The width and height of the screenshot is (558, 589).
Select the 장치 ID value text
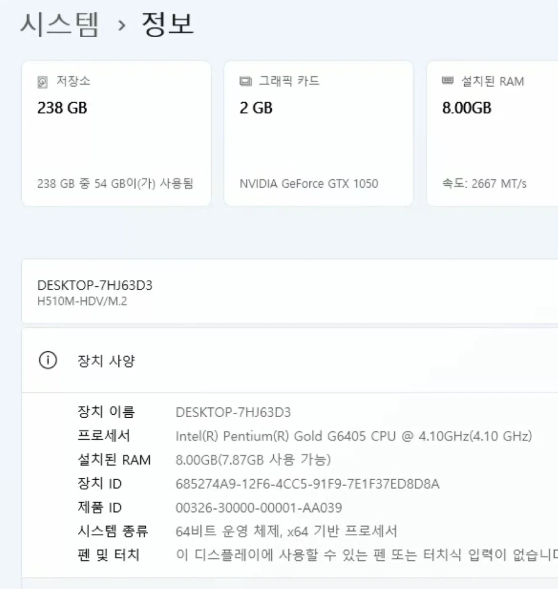307,484
